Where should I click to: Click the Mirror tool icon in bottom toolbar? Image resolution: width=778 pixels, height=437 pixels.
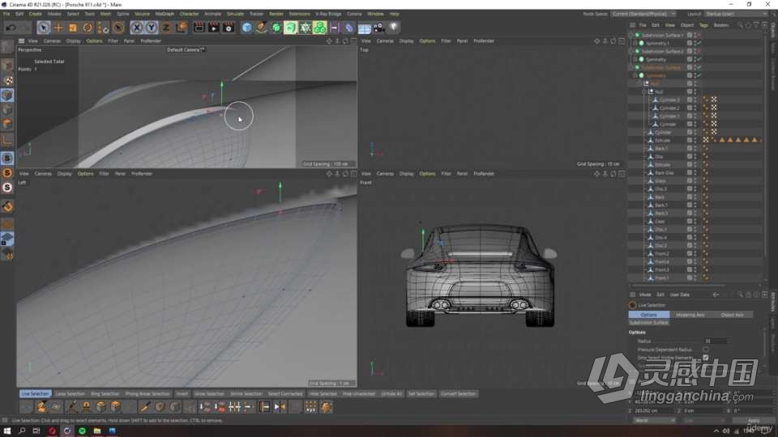click(x=280, y=407)
